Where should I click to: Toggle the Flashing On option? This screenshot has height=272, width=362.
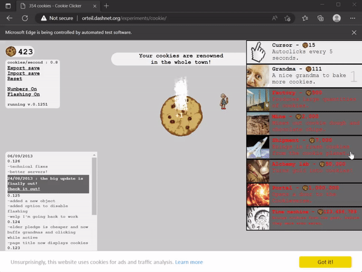pos(24,94)
